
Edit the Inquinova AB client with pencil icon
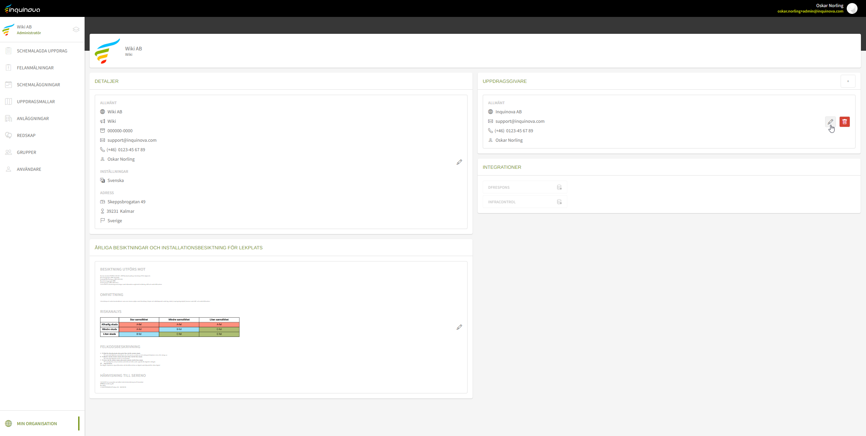point(830,122)
